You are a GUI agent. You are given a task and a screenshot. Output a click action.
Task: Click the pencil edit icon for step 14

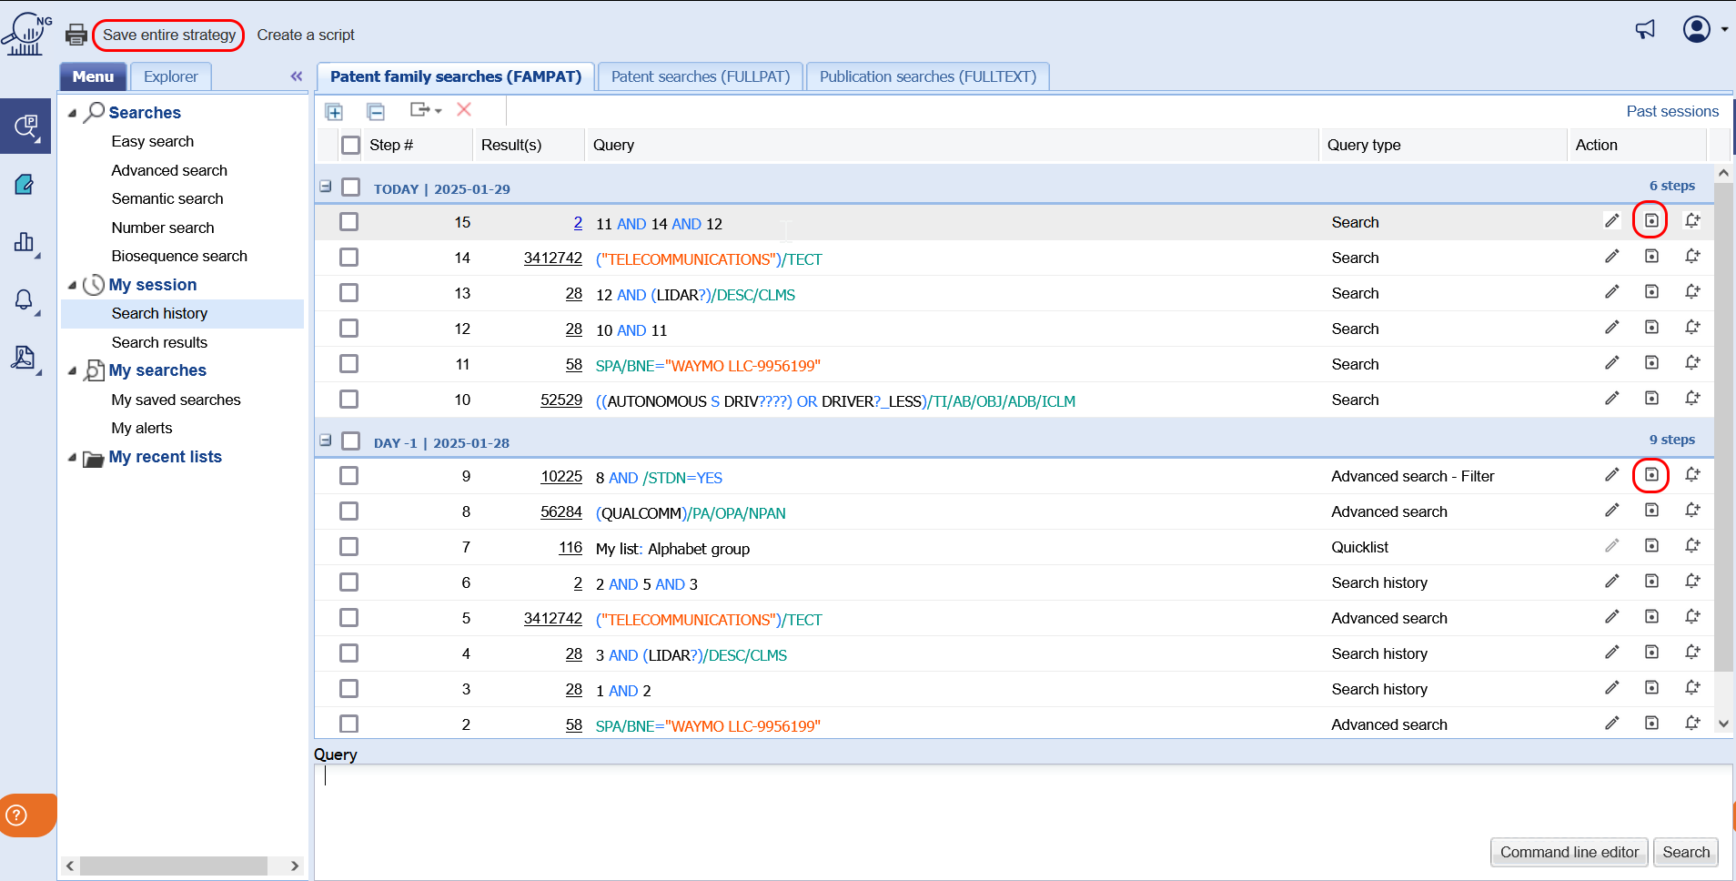pos(1611,257)
